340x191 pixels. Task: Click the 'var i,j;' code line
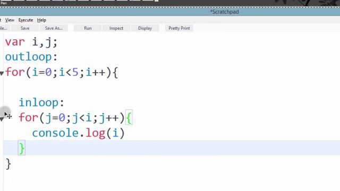tap(31, 42)
